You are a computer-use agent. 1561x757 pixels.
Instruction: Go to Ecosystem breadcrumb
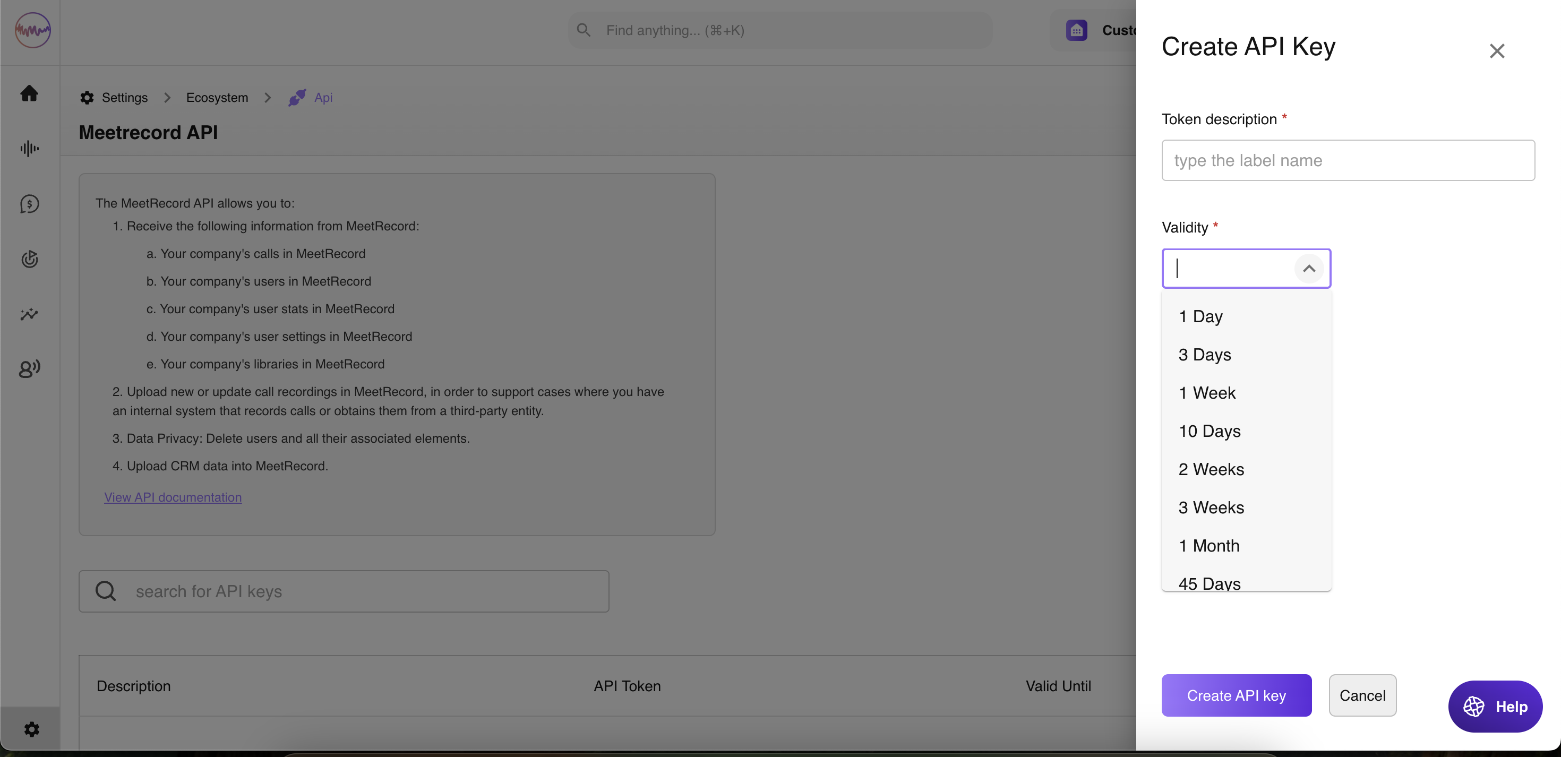click(x=217, y=98)
